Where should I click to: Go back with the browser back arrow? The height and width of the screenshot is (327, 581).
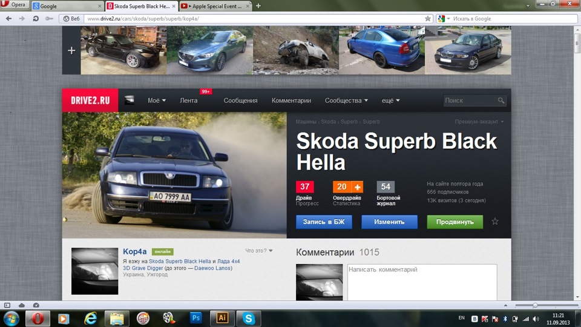point(8,19)
